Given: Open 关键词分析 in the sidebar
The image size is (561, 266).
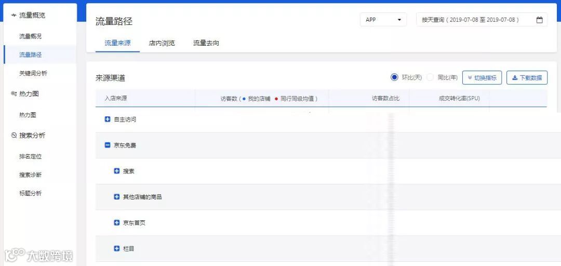Looking at the screenshot, I should pos(33,73).
